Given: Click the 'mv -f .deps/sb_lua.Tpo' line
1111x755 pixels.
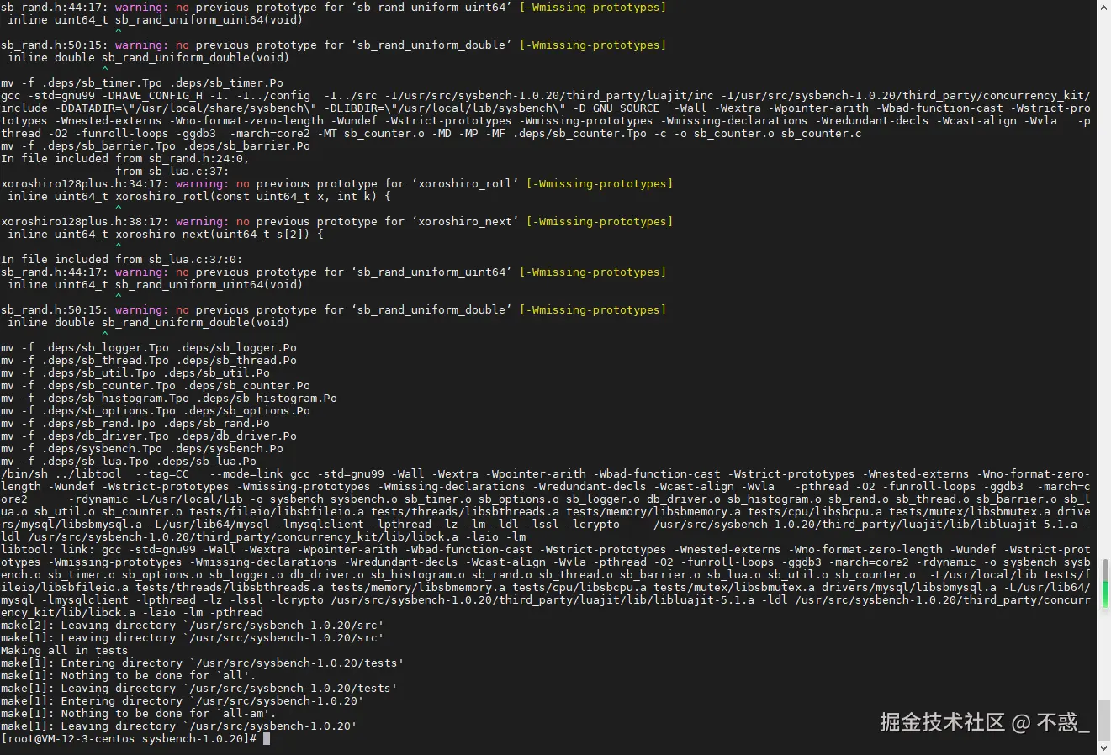Looking at the screenshot, I should 129,461.
